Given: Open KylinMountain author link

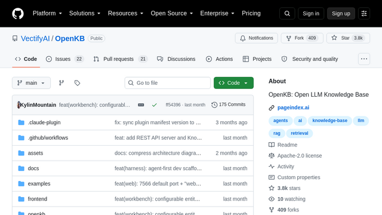Looking at the screenshot, I should point(38,105).
